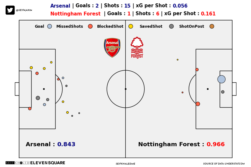Click the gray SavedShot legend circle

click(171, 26)
